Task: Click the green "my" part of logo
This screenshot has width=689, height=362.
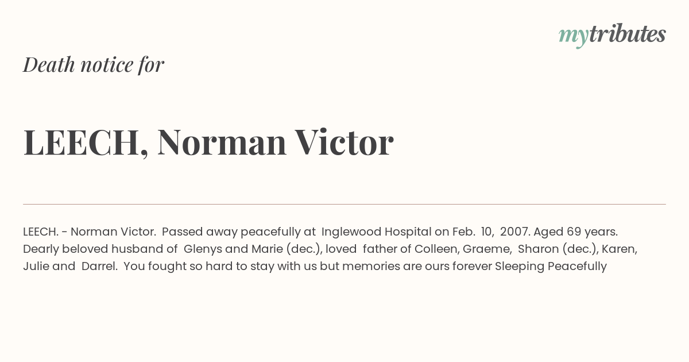Action: pos(574,36)
